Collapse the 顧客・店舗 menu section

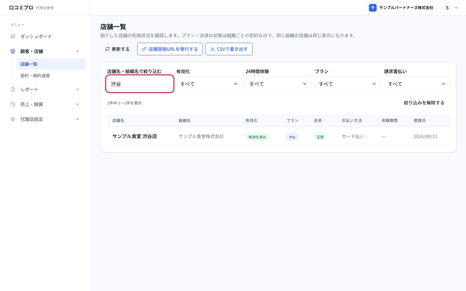pyautogui.click(x=78, y=51)
